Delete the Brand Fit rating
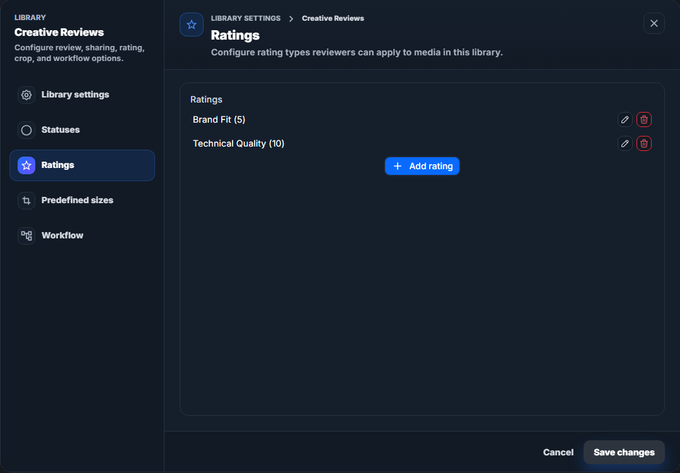Image resolution: width=680 pixels, height=473 pixels. pos(643,120)
